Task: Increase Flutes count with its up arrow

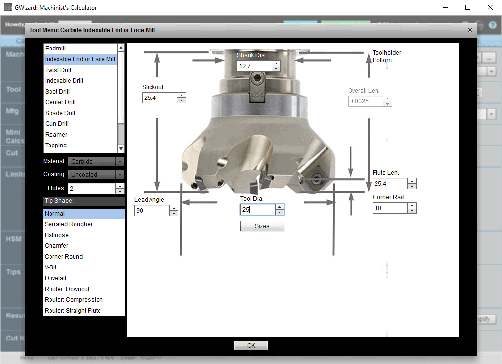Action: click(119, 185)
